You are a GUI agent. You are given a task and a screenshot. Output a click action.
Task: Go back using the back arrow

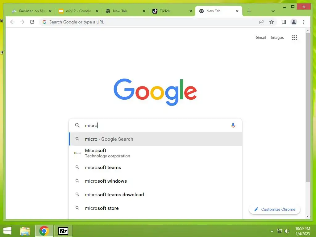click(x=12, y=22)
